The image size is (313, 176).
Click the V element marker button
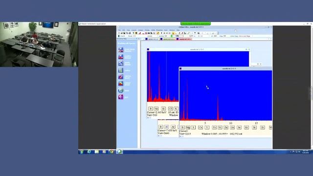[x=207, y=127]
